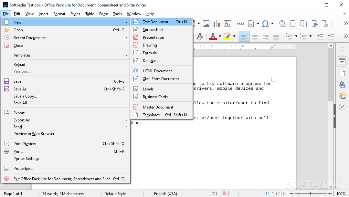Align text right
The image size is (349, 197).
click(266, 36)
